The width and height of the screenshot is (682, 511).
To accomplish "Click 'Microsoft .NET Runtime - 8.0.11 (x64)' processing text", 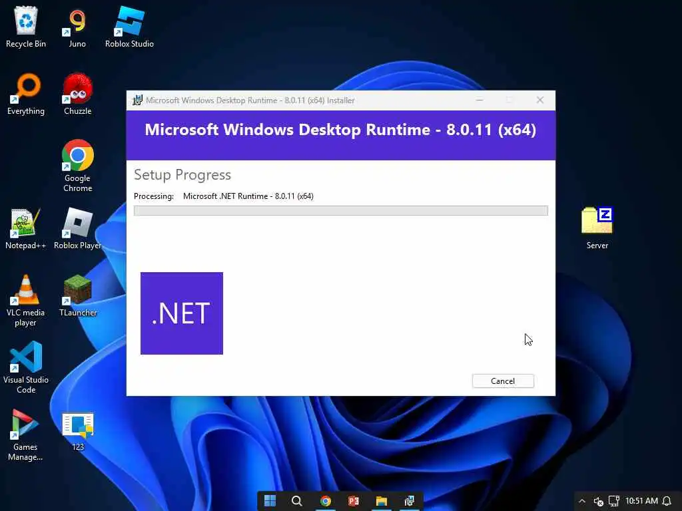I will click(248, 196).
